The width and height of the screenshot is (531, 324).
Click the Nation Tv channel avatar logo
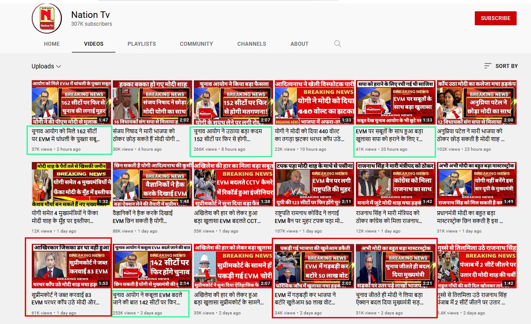click(48, 18)
